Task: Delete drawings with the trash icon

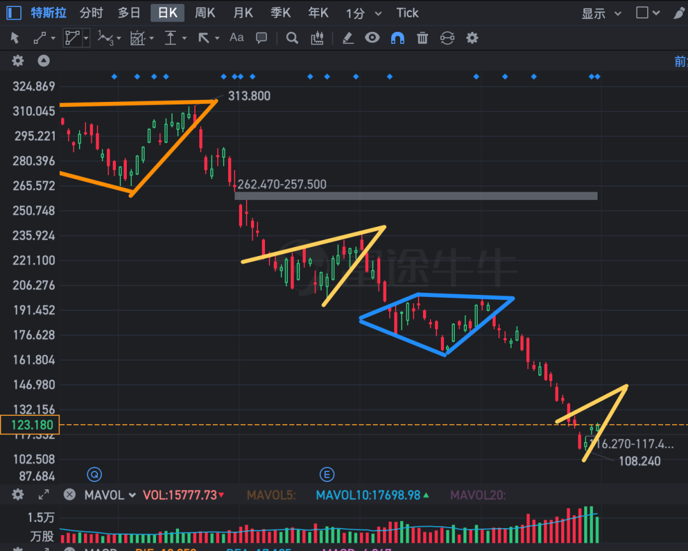Action: coord(422,38)
